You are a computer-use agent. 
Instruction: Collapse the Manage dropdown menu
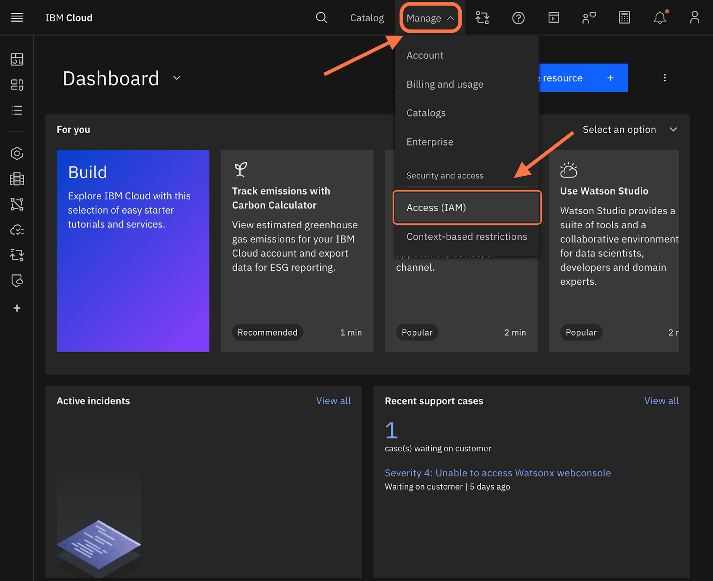click(430, 18)
